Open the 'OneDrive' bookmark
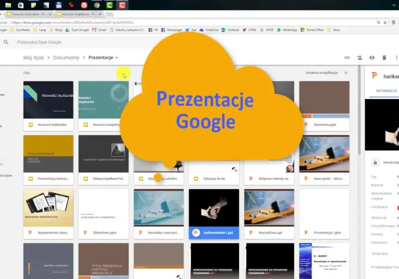This screenshot has width=399, height=279. (209, 30)
